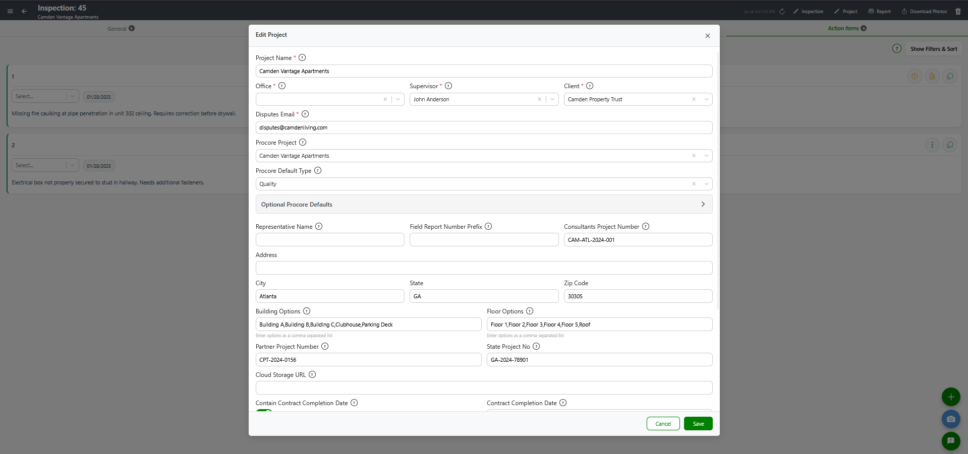Click Procore Default Type help icon
The width and height of the screenshot is (968, 454).
pyautogui.click(x=318, y=171)
